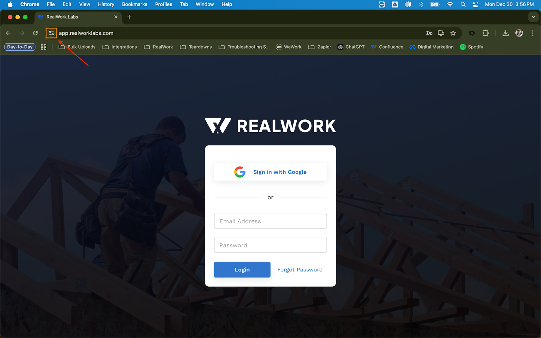Open TeamViewer menu bar icon

coord(382,4)
